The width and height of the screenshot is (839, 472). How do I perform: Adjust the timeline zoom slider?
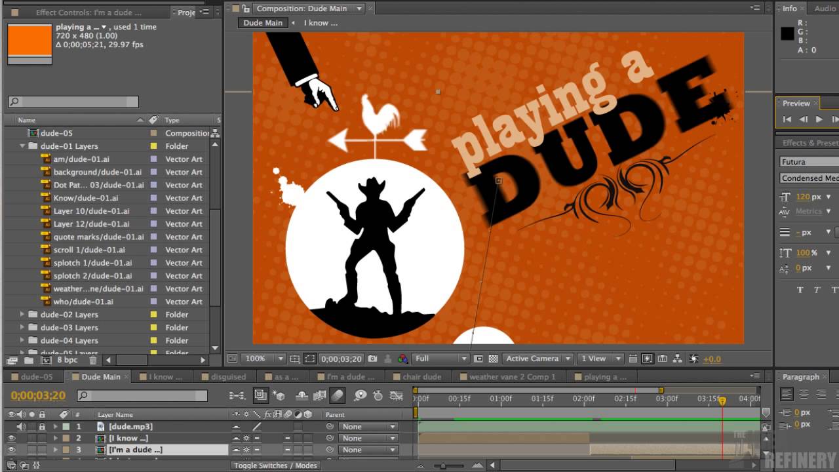point(444,466)
